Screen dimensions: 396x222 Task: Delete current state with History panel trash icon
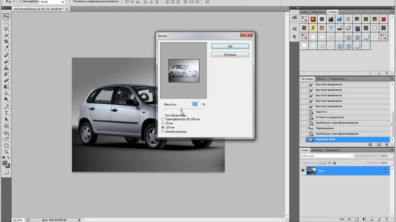tap(386, 144)
